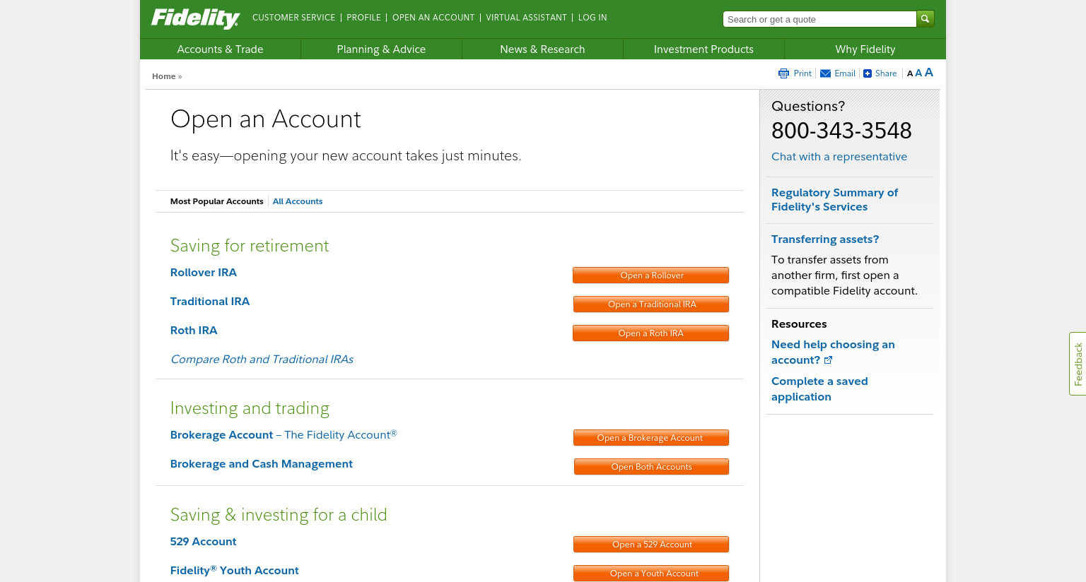Go to Profile in the header
Image resolution: width=1086 pixels, height=582 pixels.
pyautogui.click(x=363, y=18)
